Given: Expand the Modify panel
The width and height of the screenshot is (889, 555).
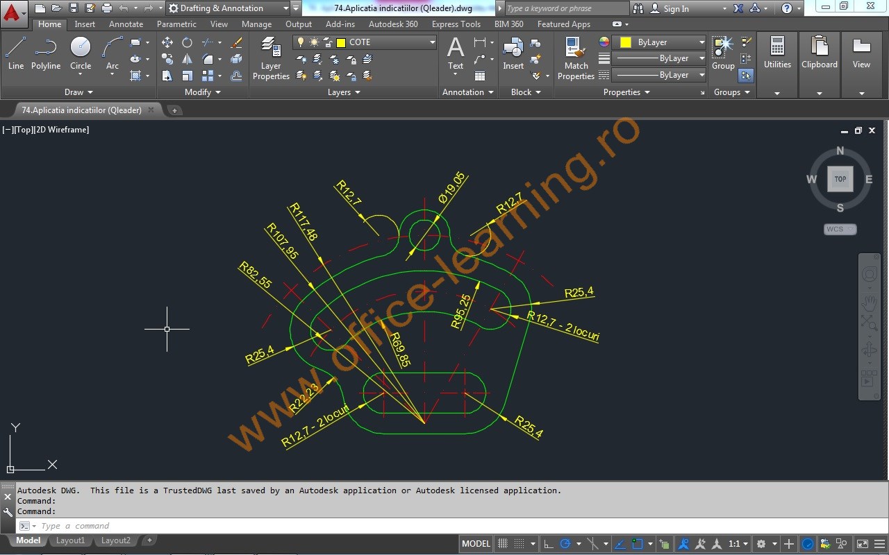Looking at the screenshot, I should (203, 92).
